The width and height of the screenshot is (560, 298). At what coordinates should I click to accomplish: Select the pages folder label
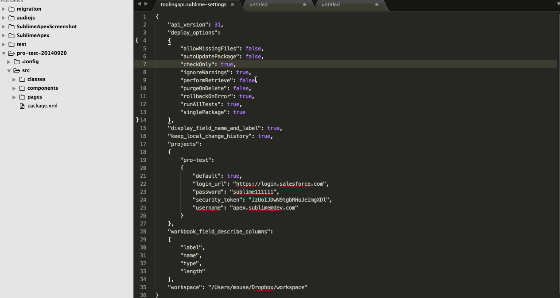tap(35, 97)
